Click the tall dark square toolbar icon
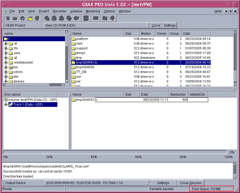 coord(86,18)
